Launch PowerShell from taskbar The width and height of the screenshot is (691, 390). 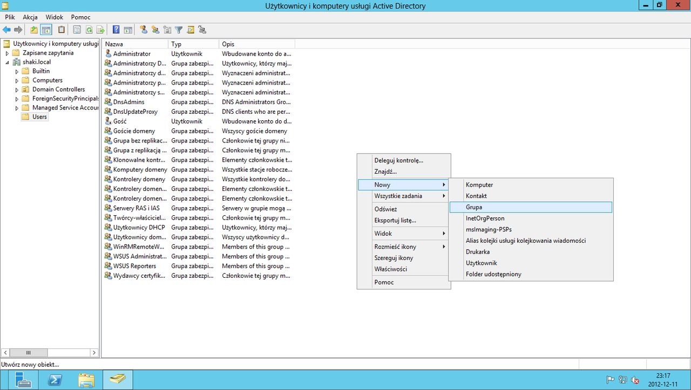55,380
